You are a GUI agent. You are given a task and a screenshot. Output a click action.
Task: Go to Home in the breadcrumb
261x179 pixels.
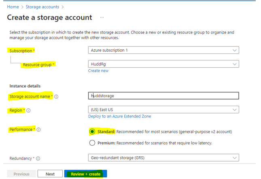point(13,7)
